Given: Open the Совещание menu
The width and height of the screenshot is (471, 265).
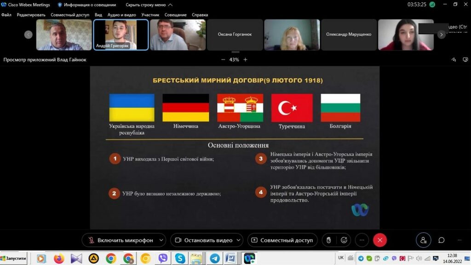Looking at the screenshot, I should pyautogui.click(x=175, y=15).
